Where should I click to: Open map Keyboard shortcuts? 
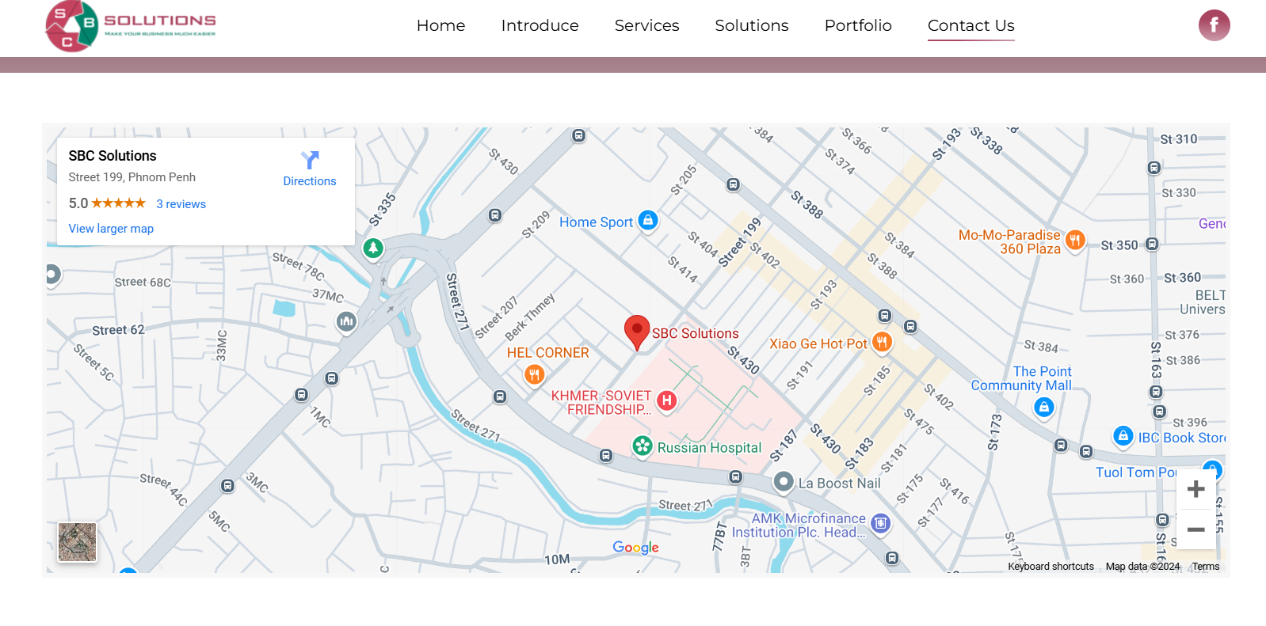point(1051,567)
